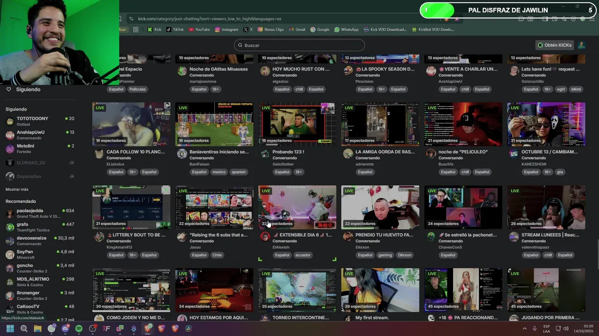Open the WhatsApp bookmark
This screenshot has height=336, width=599.
(x=346, y=29)
